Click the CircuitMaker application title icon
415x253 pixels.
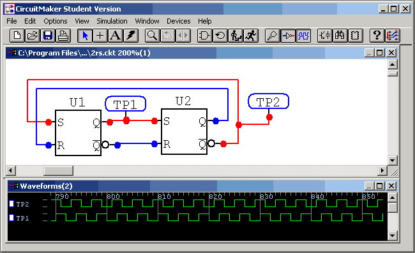(x=10, y=9)
